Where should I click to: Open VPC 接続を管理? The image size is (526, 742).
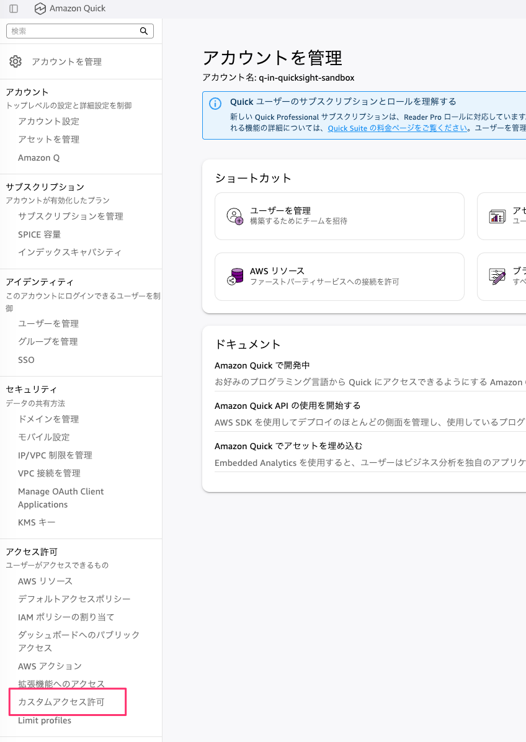[49, 473]
